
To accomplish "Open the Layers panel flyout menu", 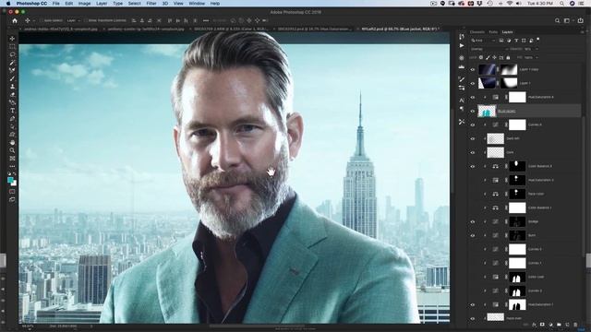I will click(x=582, y=32).
